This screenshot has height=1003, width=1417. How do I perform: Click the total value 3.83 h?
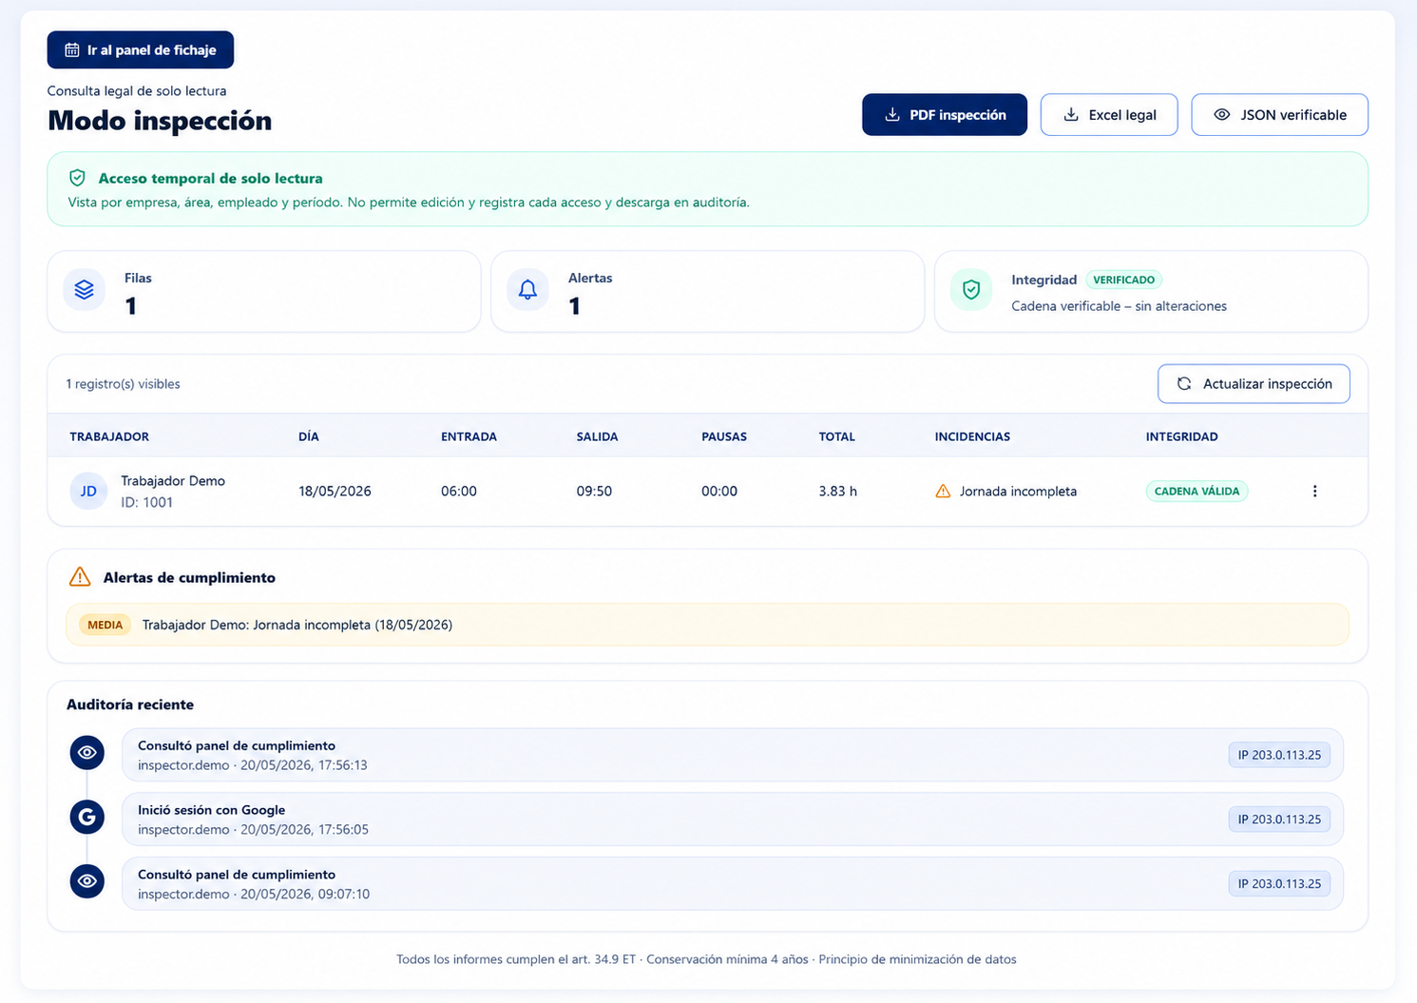click(837, 492)
